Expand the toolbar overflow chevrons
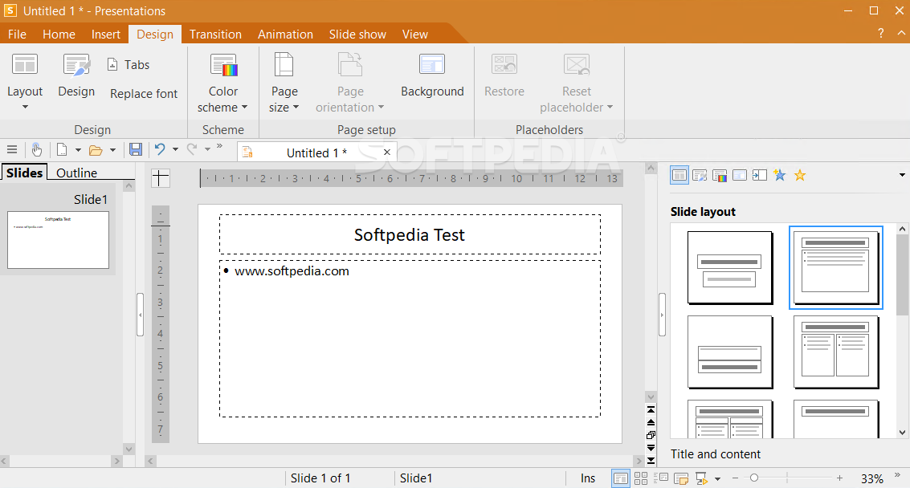The height and width of the screenshot is (488, 910). click(x=220, y=146)
